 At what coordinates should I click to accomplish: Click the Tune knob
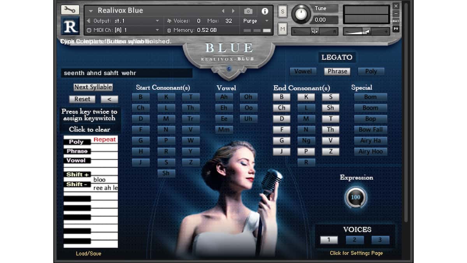(300, 14)
